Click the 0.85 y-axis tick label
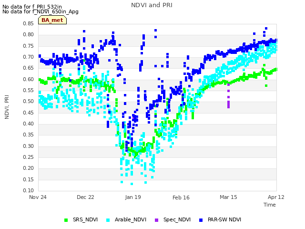 29,23
